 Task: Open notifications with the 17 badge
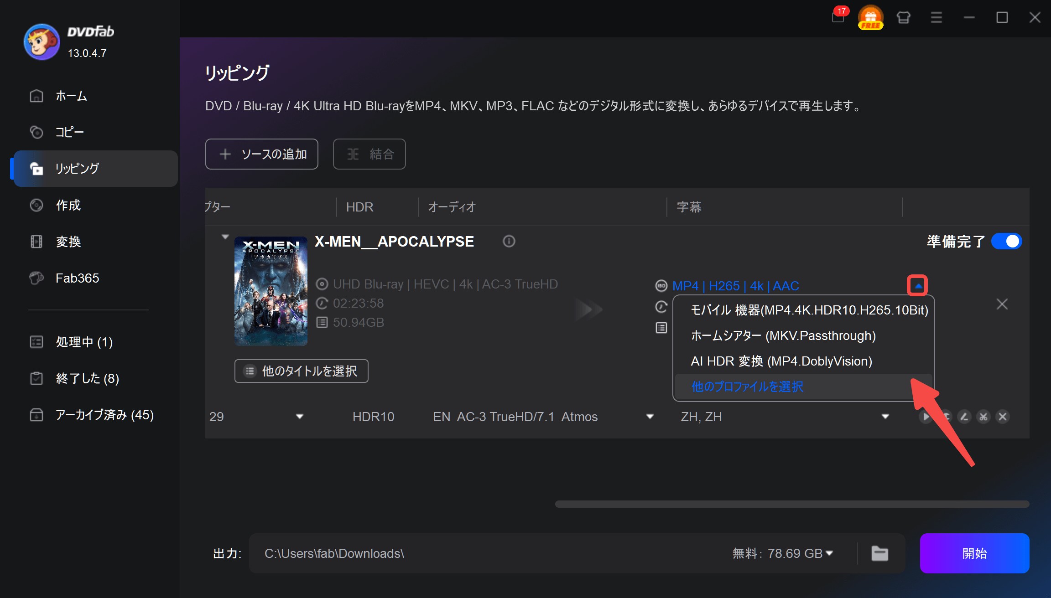838,16
